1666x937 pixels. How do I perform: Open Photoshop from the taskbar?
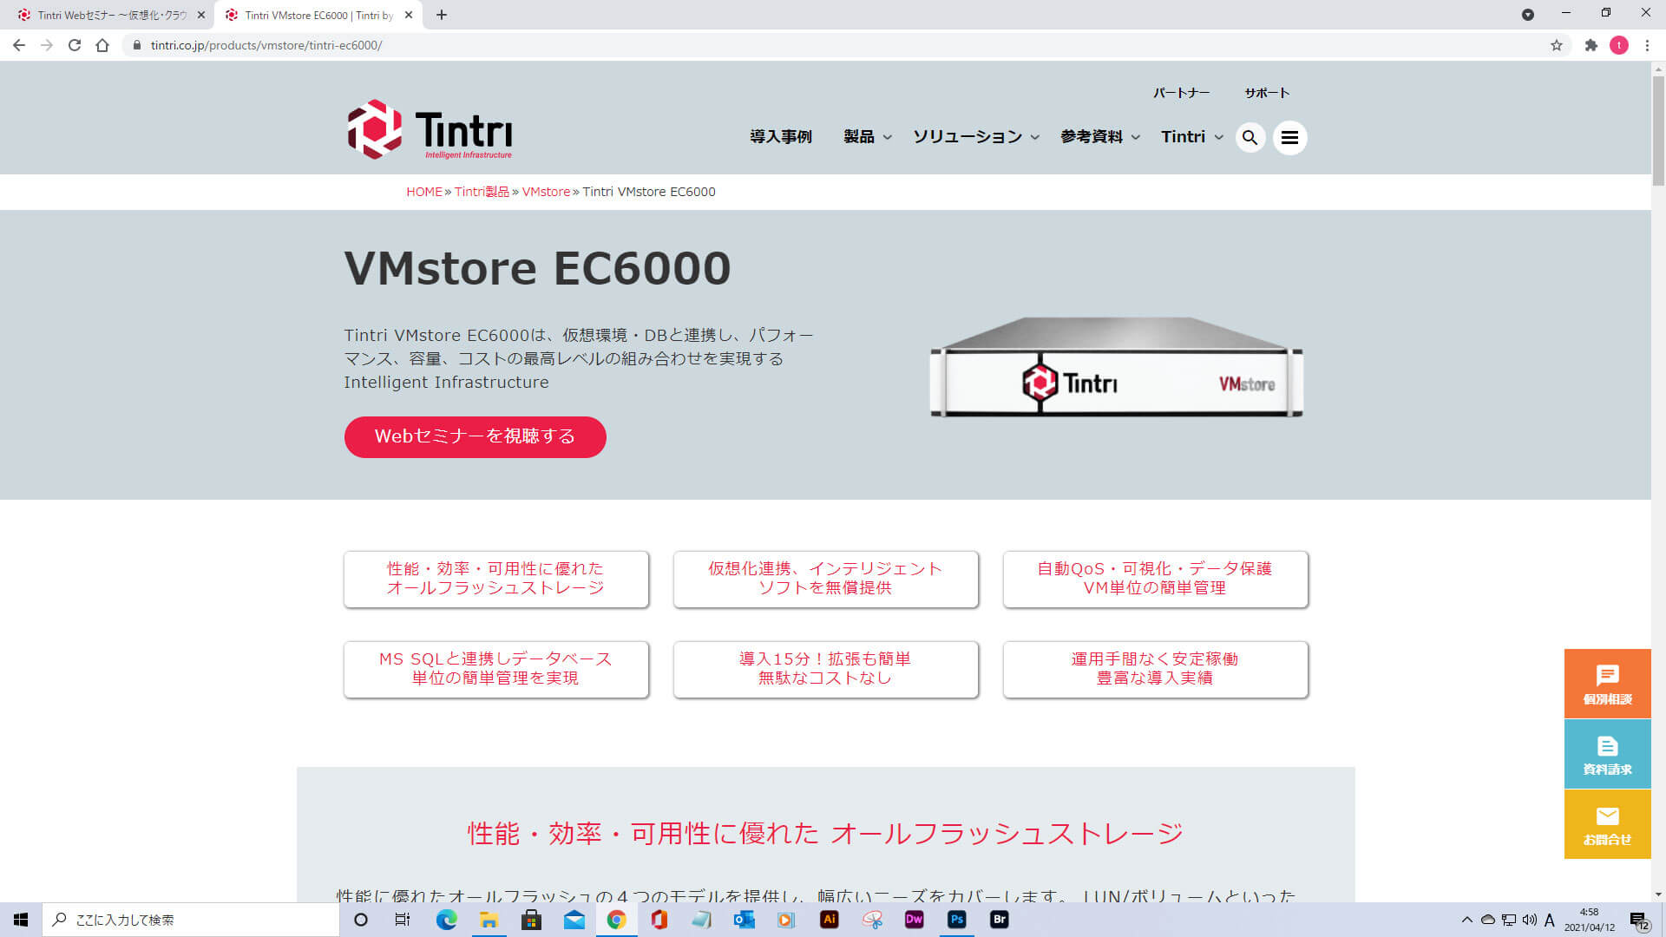(x=956, y=920)
